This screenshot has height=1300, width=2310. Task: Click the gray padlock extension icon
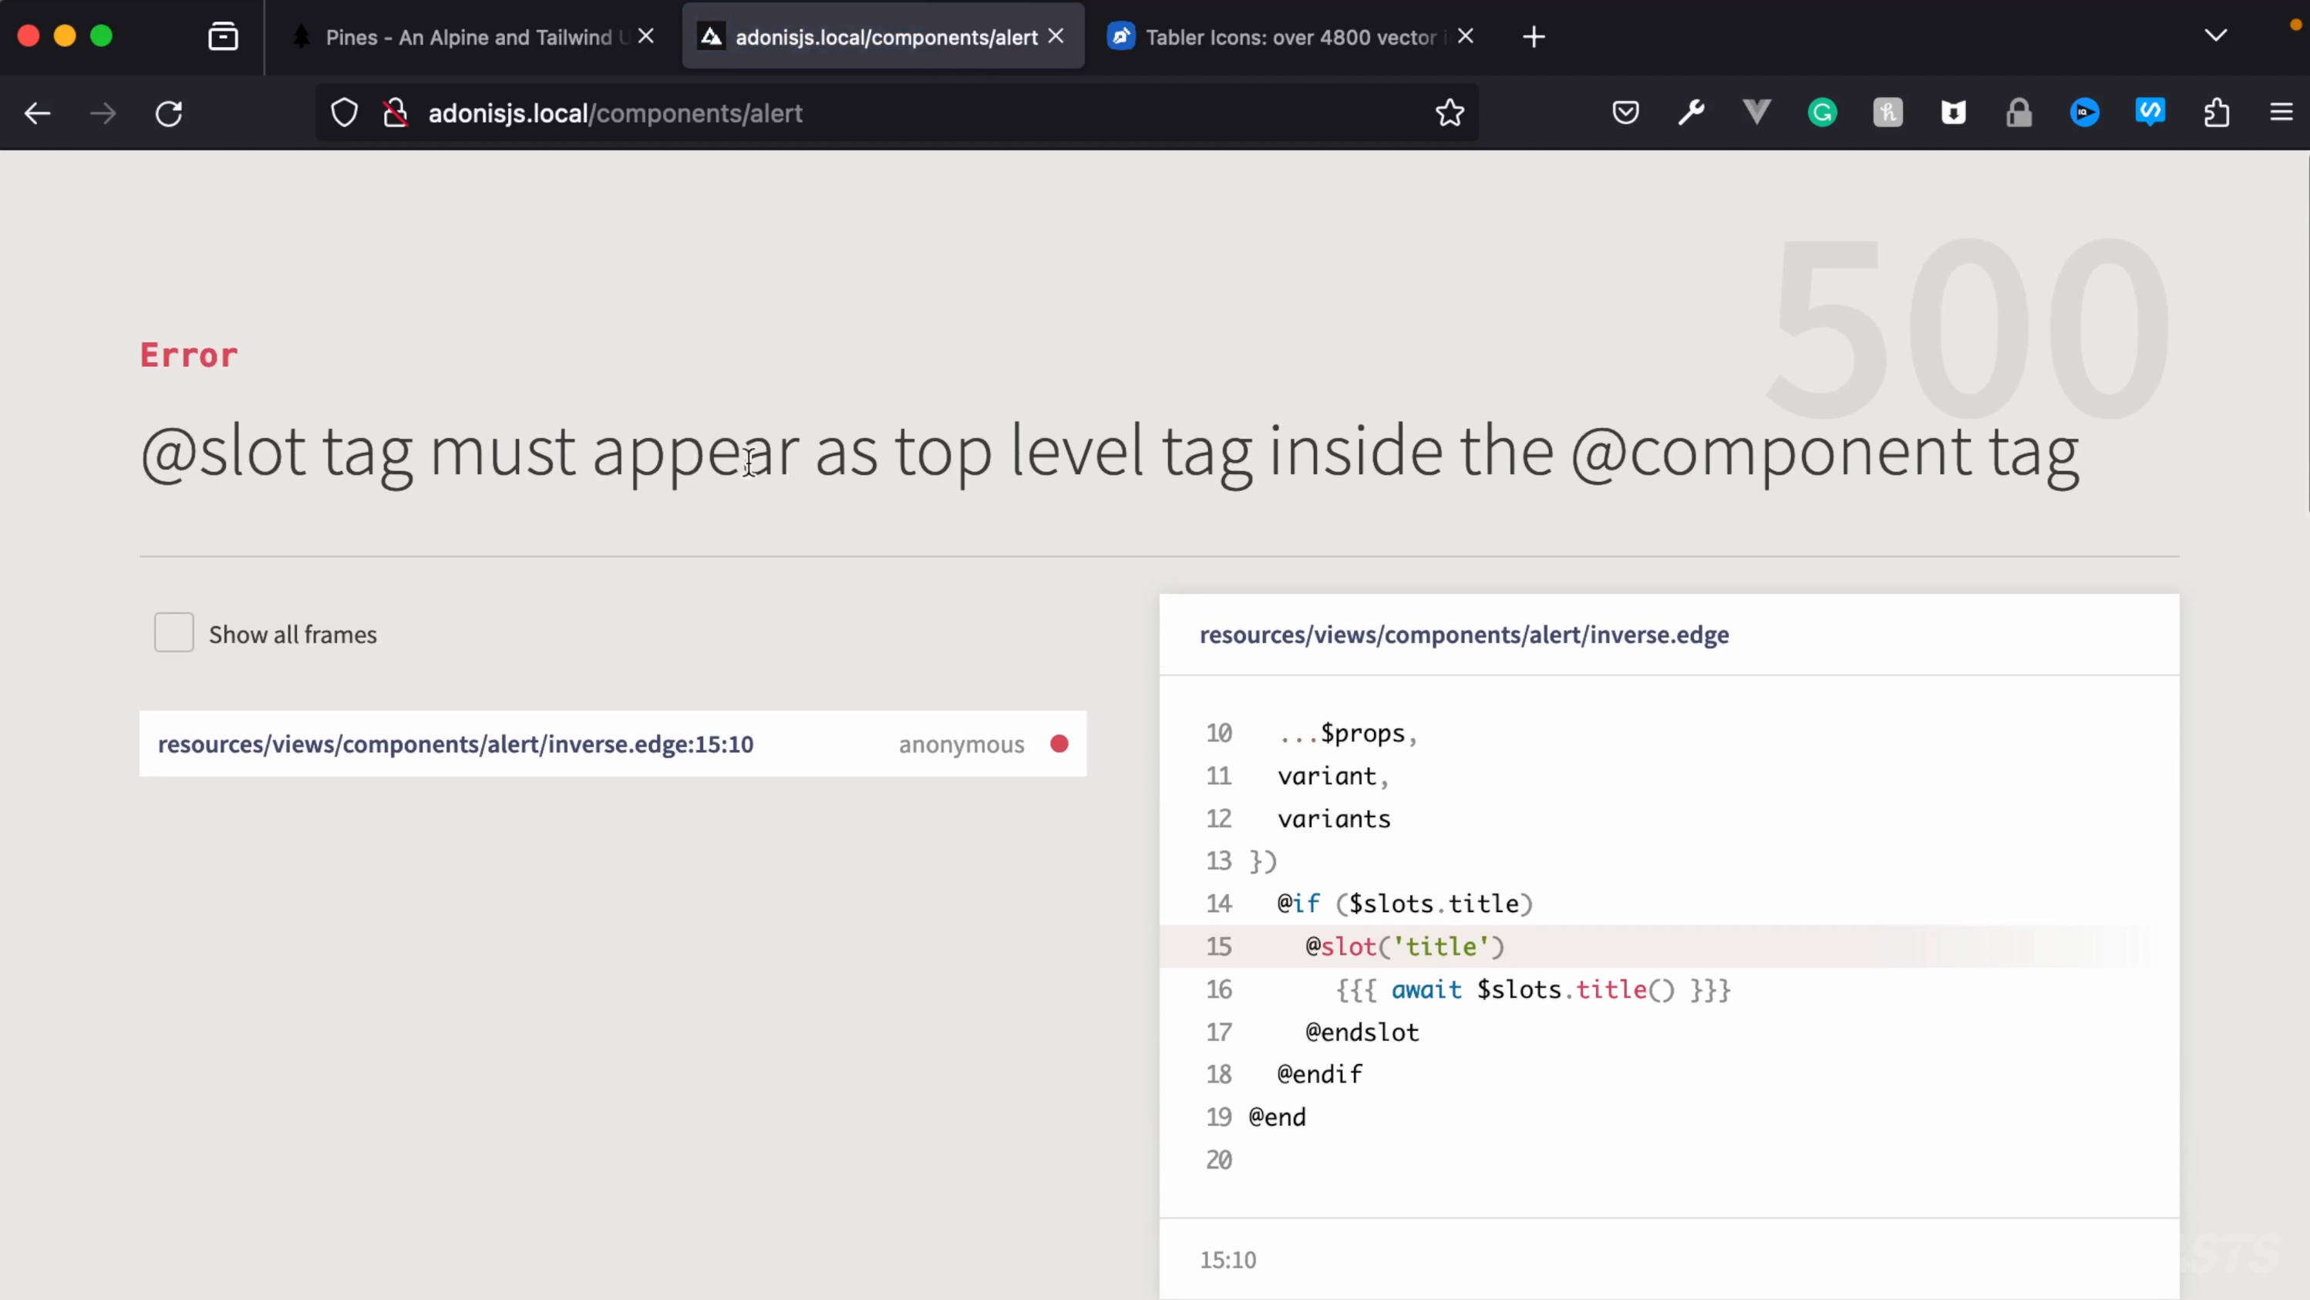[x=2019, y=113]
